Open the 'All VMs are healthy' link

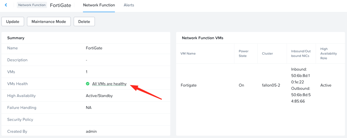click(109, 84)
